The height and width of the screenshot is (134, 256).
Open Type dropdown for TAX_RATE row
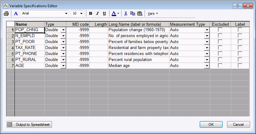(x=63, y=48)
